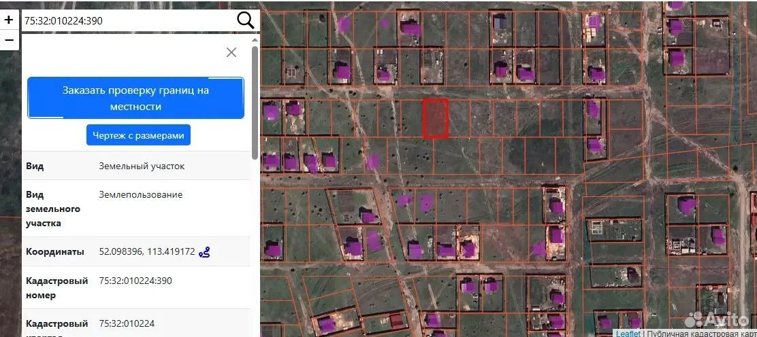The height and width of the screenshot is (337, 757).
Task: Select coordinates value 52.098396, 113.419172
Action: 147,251
